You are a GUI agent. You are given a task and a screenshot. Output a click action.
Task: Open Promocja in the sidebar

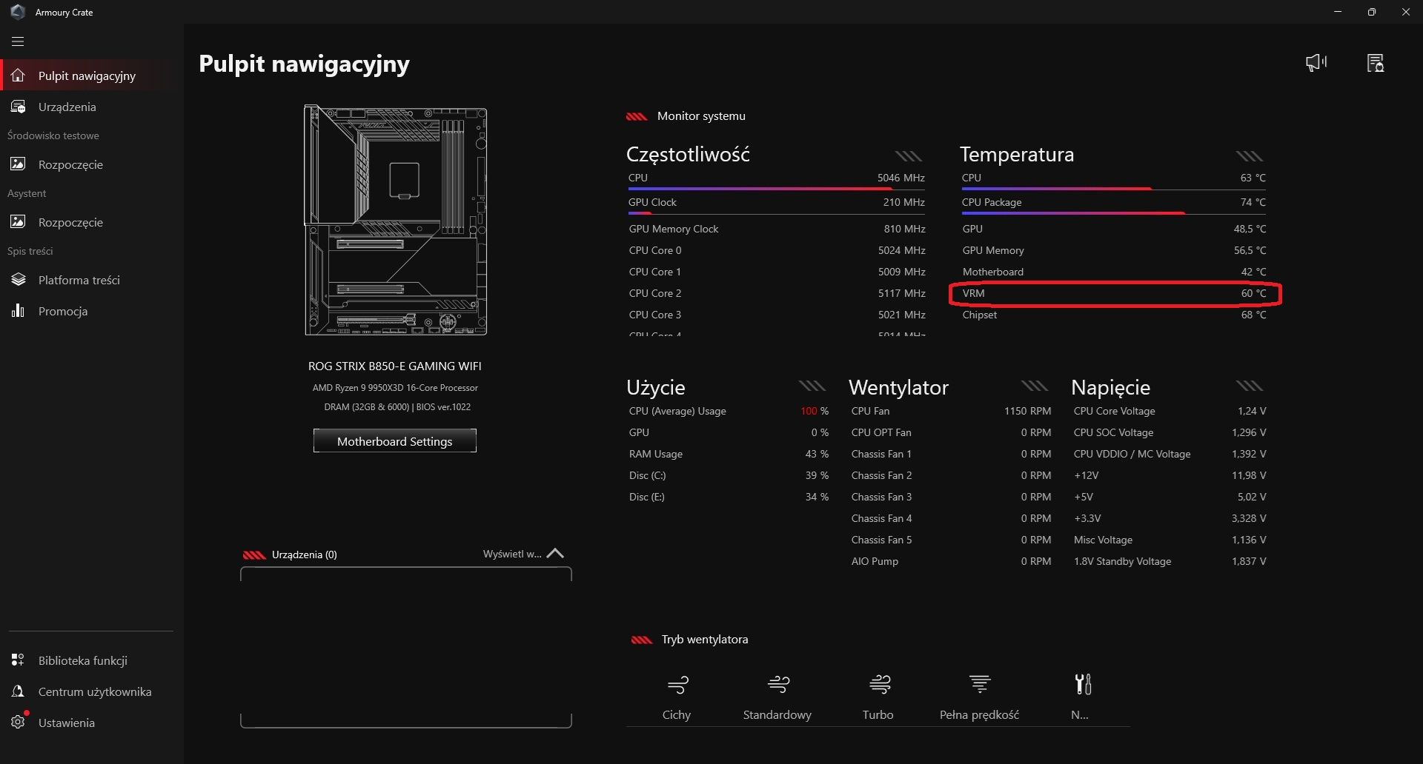click(92, 311)
